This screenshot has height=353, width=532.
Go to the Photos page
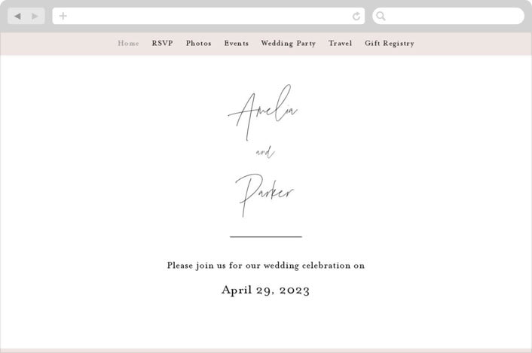[198, 44]
